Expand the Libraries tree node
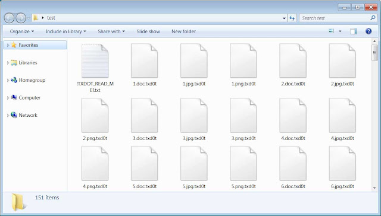Viewport: 381px width, 216px height. [x=8, y=63]
